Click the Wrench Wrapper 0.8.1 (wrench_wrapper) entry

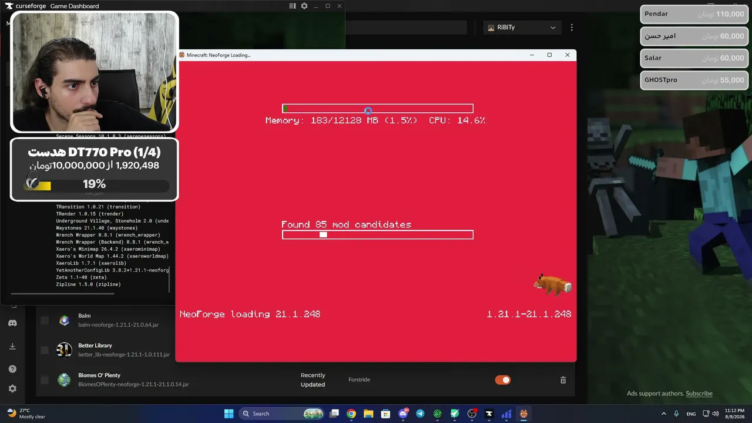coord(108,235)
